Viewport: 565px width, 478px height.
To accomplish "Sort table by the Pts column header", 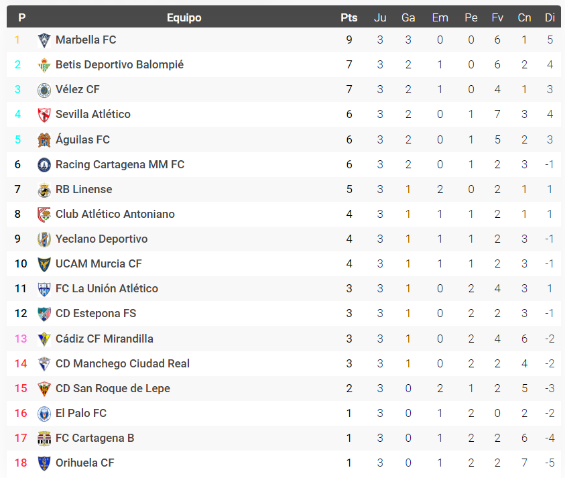I will [349, 18].
